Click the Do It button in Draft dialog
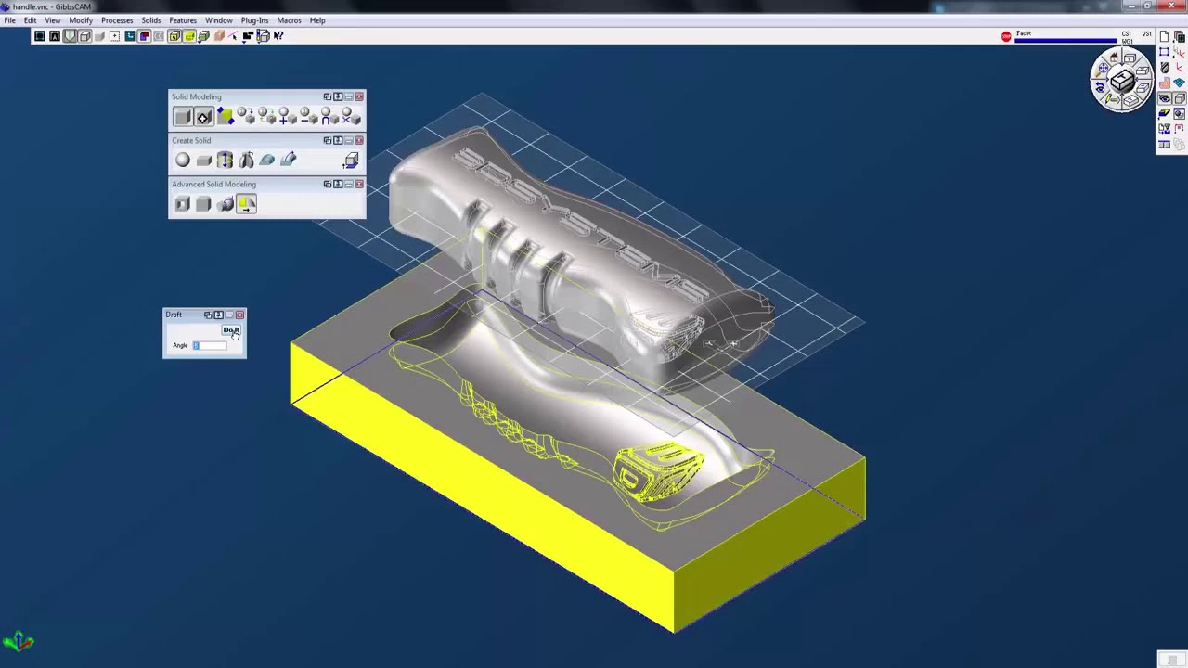 coord(231,330)
